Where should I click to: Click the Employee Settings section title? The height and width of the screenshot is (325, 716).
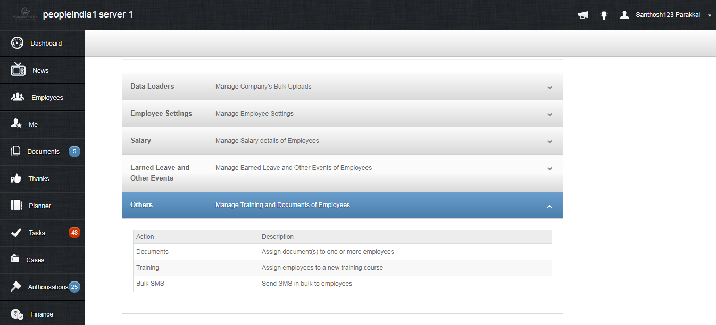point(161,113)
